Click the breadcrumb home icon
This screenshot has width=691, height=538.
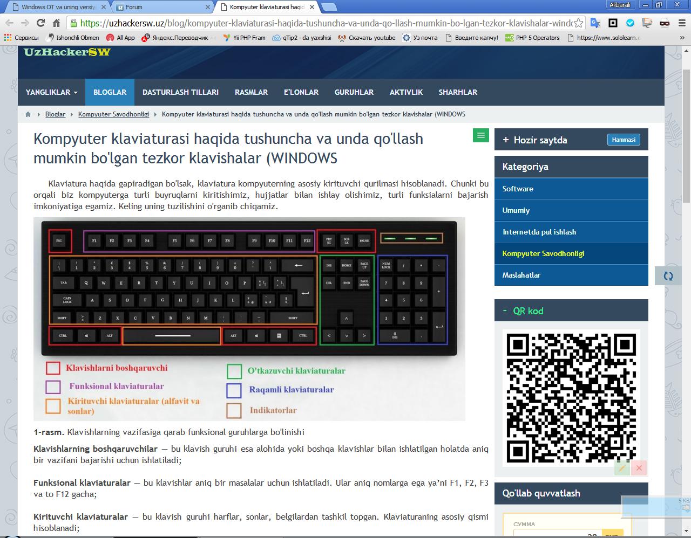pyautogui.click(x=28, y=114)
